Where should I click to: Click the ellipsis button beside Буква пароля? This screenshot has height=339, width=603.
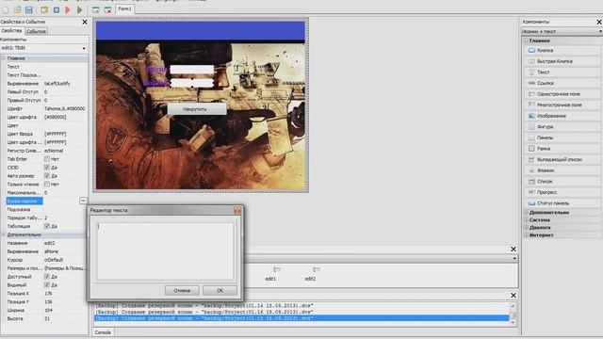click(x=83, y=201)
